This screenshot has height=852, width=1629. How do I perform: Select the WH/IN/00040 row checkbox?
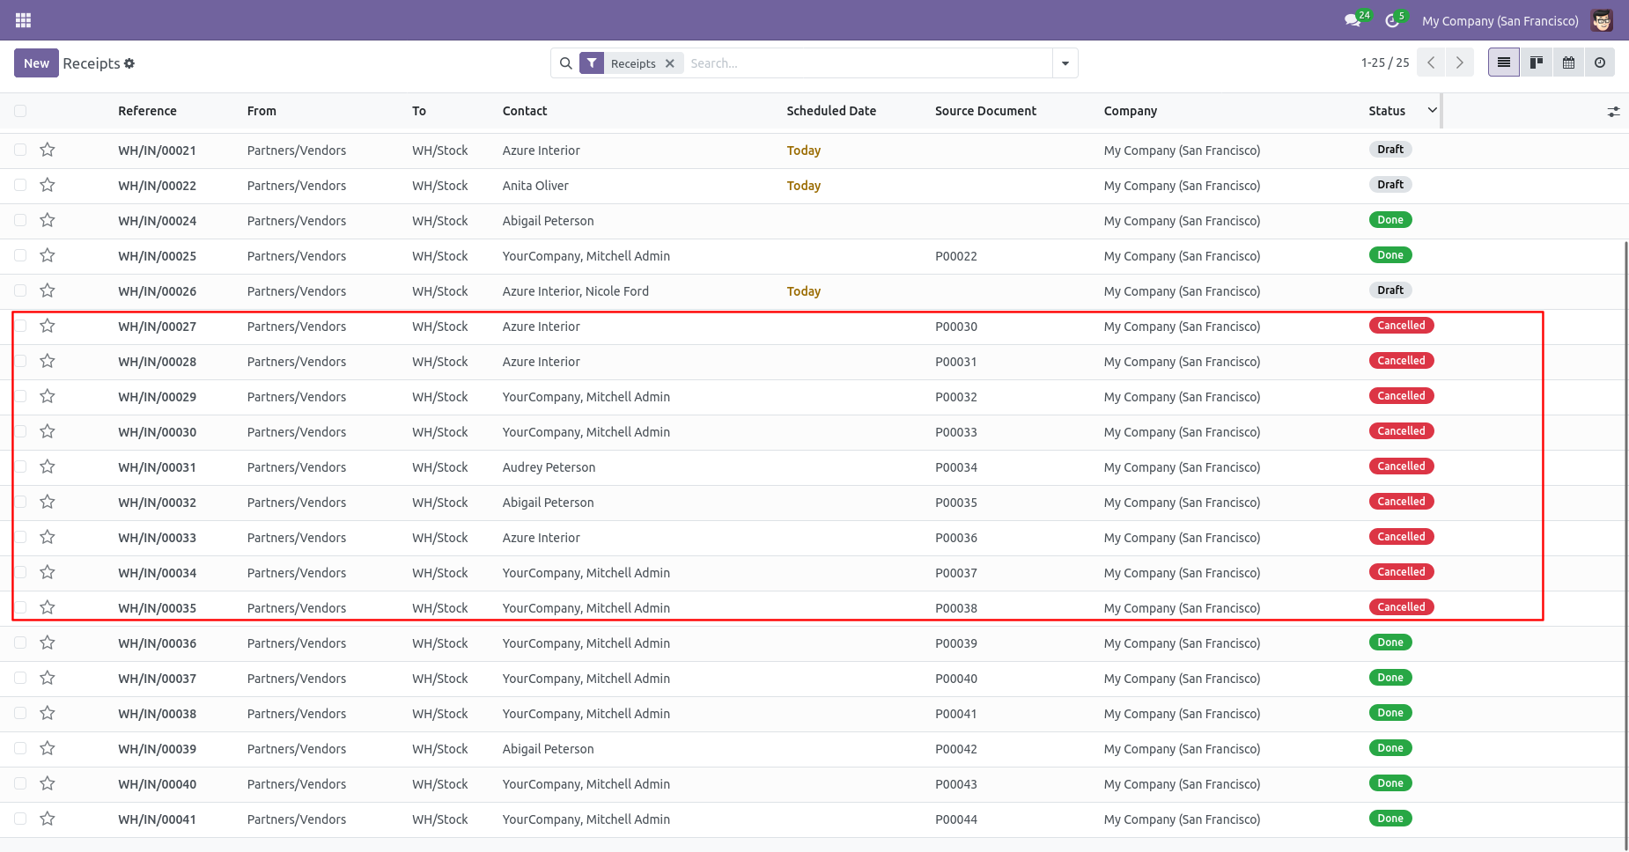click(20, 783)
